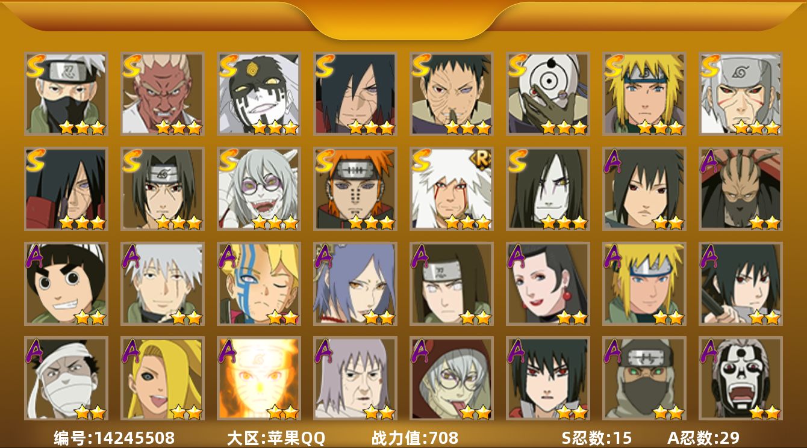The height and width of the screenshot is (448, 807).
Task: Pick the glowing orange chakra-mode ninja portrait
Action: (259, 378)
